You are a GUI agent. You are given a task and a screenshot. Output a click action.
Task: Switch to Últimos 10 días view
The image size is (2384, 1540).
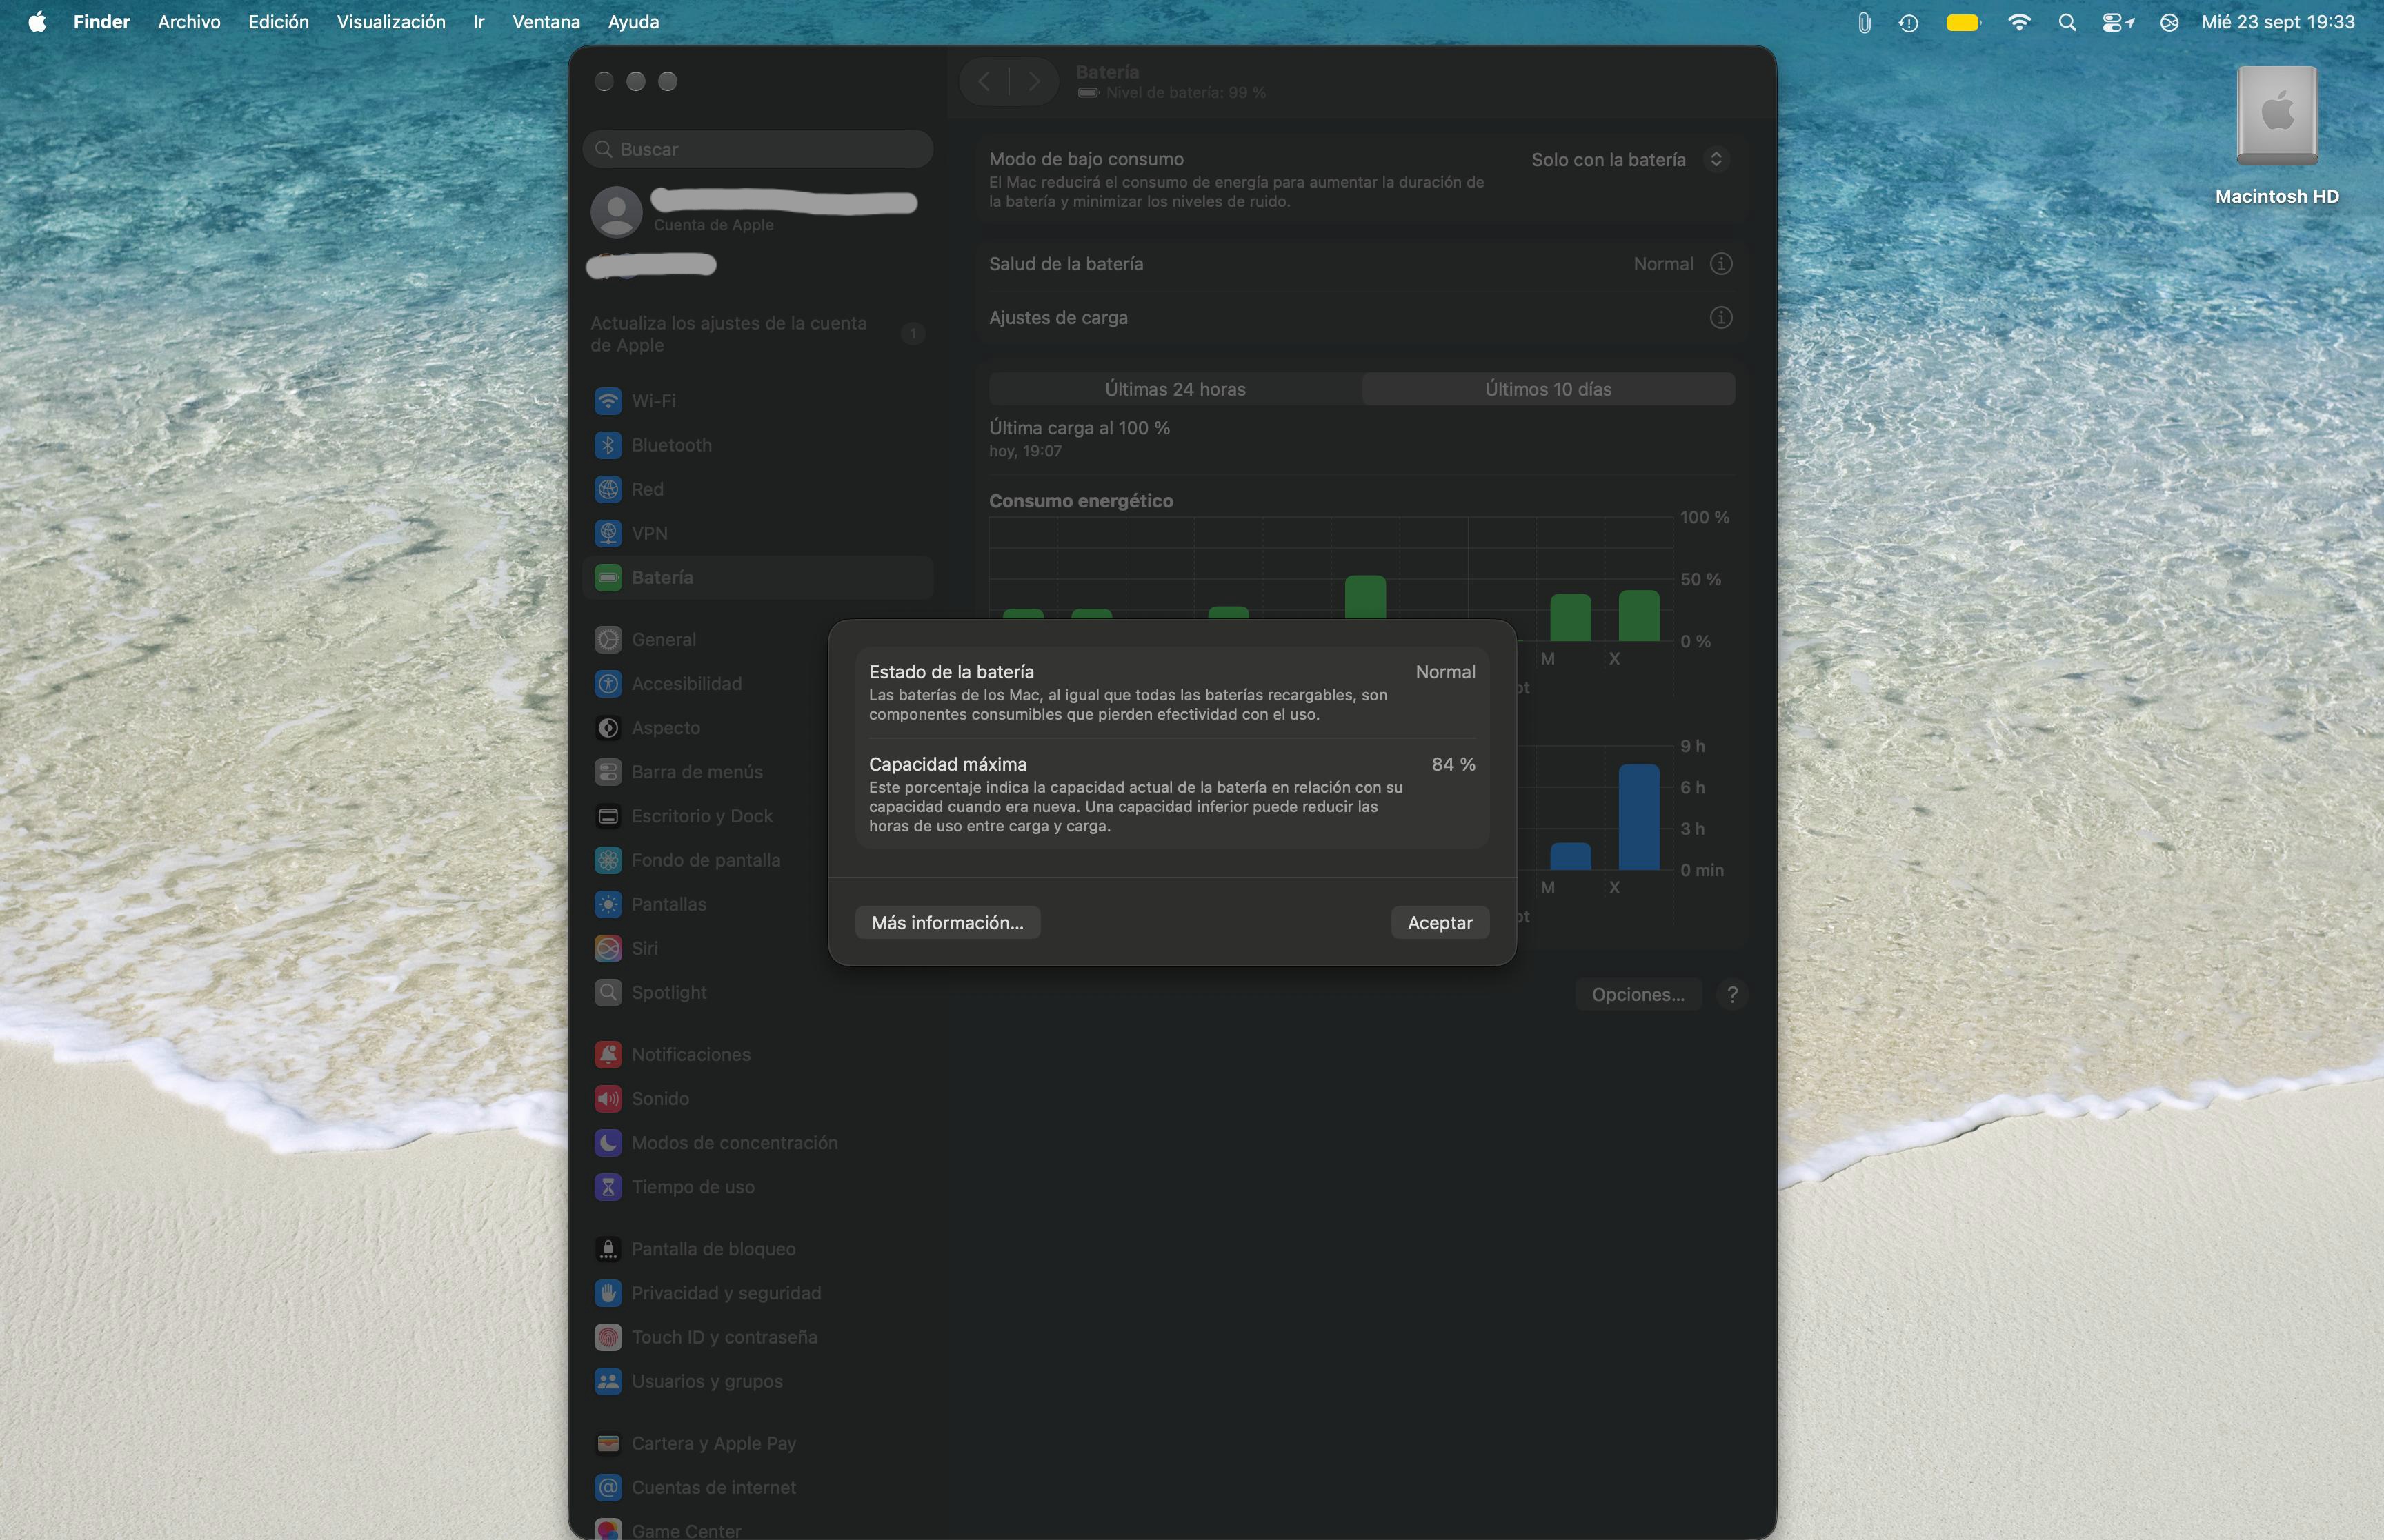[1548, 389]
